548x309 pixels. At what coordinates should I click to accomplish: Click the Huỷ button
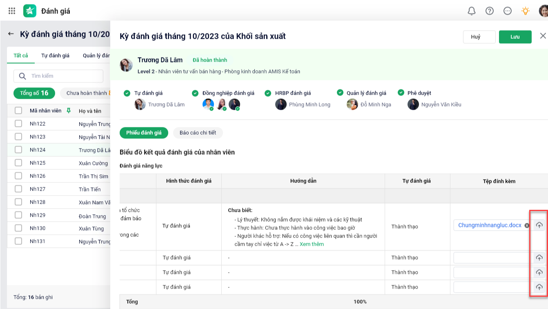click(x=479, y=37)
